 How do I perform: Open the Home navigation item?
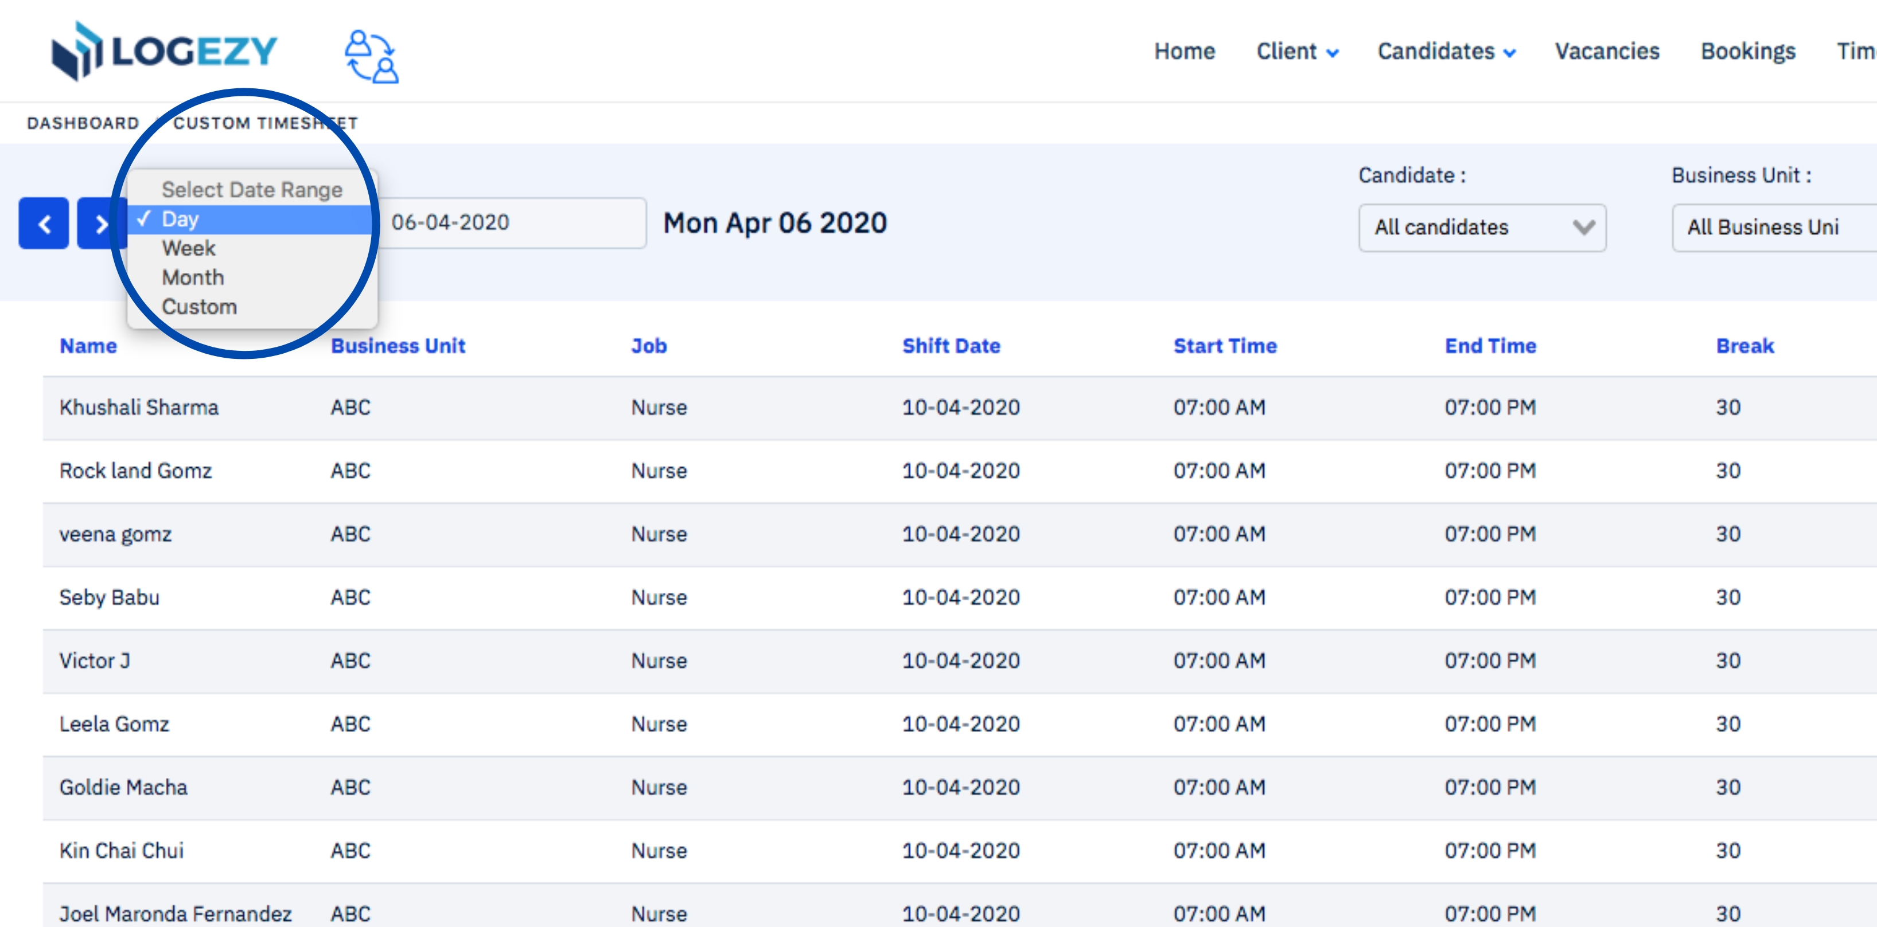coord(1185,51)
